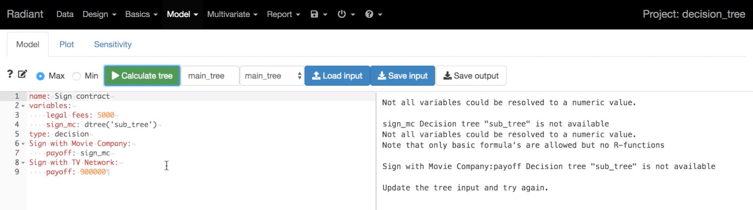
Task: Open the Model menu in navbar
Action: (182, 14)
